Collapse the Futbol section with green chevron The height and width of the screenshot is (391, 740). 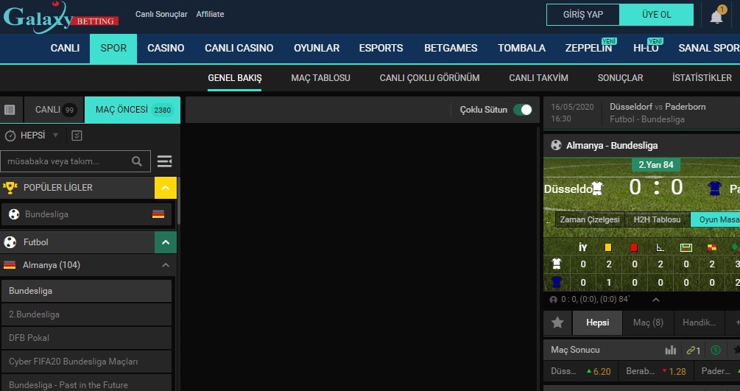tap(166, 242)
